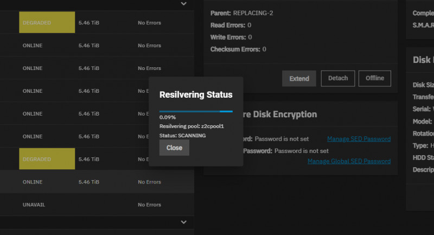Open Manage SED Password link
Viewport: 434px width, 235px height.
(359, 139)
